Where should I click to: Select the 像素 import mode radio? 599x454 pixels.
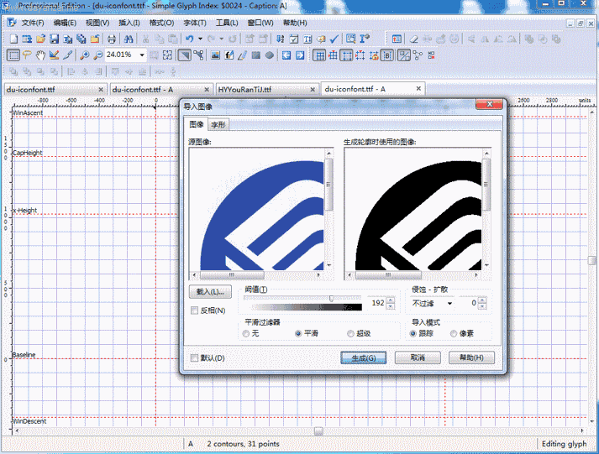(454, 333)
